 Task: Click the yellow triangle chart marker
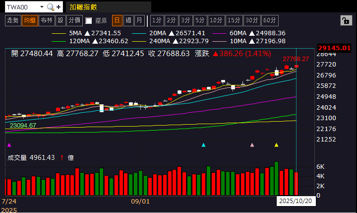276,145
